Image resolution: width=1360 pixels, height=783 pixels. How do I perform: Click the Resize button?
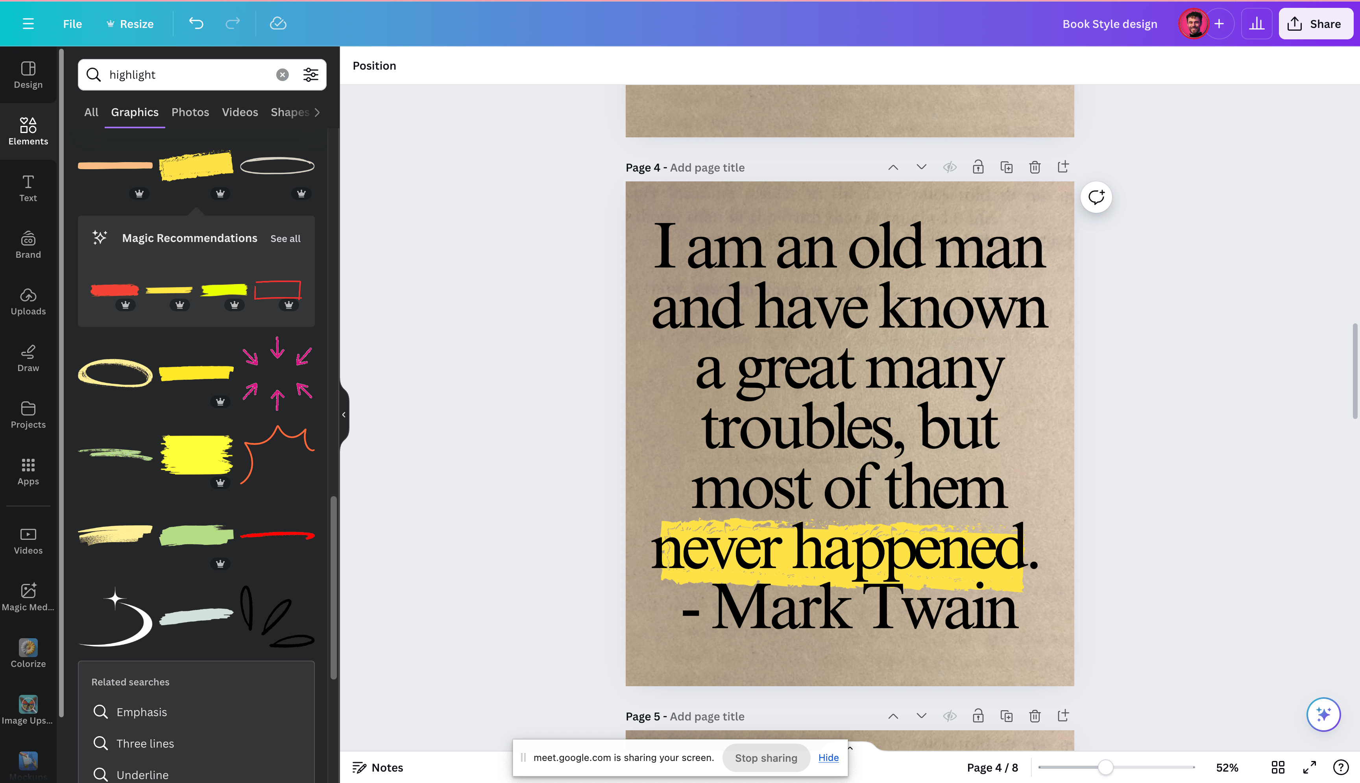click(130, 24)
